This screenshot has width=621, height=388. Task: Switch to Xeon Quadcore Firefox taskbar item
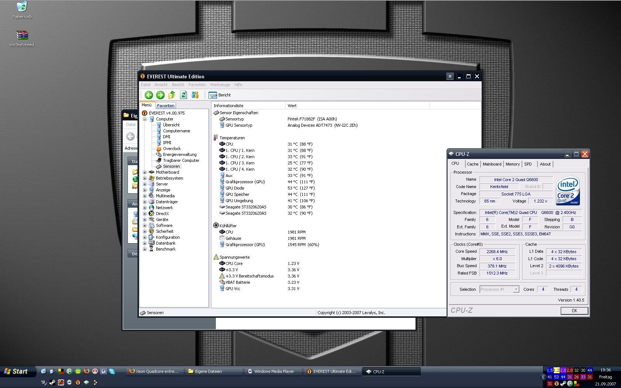(154, 371)
